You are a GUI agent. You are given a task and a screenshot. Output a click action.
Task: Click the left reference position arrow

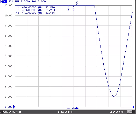[x=14, y=107]
